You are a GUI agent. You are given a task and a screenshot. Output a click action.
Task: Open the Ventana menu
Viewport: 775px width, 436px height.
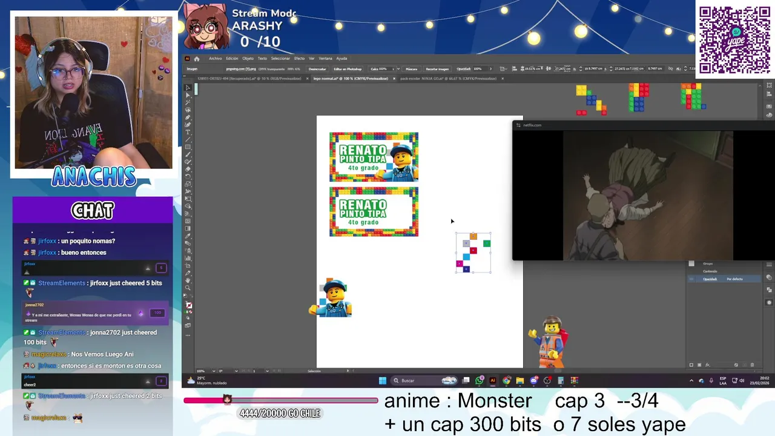tap(325, 59)
